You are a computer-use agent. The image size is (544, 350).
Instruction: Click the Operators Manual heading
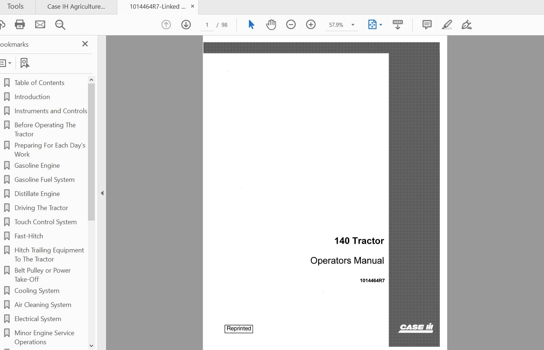coord(347,261)
